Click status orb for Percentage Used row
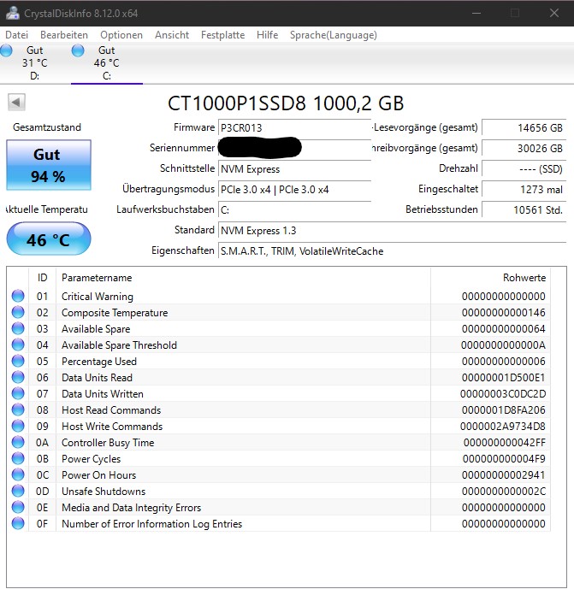The width and height of the screenshot is (574, 595). pyautogui.click(x=18, y=362)
